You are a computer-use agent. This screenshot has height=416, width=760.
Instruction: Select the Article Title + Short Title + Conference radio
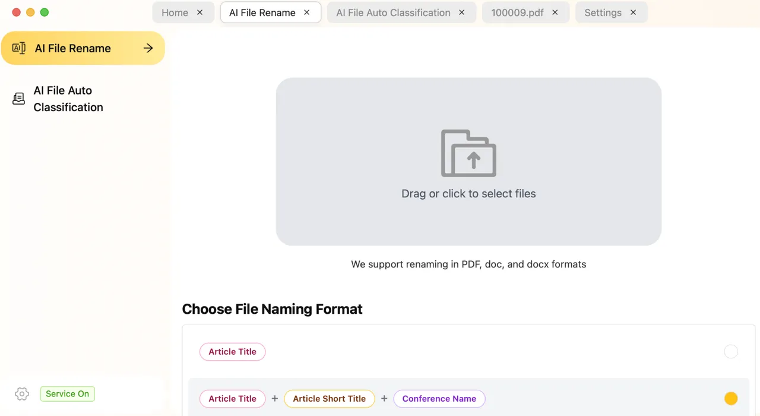(x=731, y=398)
